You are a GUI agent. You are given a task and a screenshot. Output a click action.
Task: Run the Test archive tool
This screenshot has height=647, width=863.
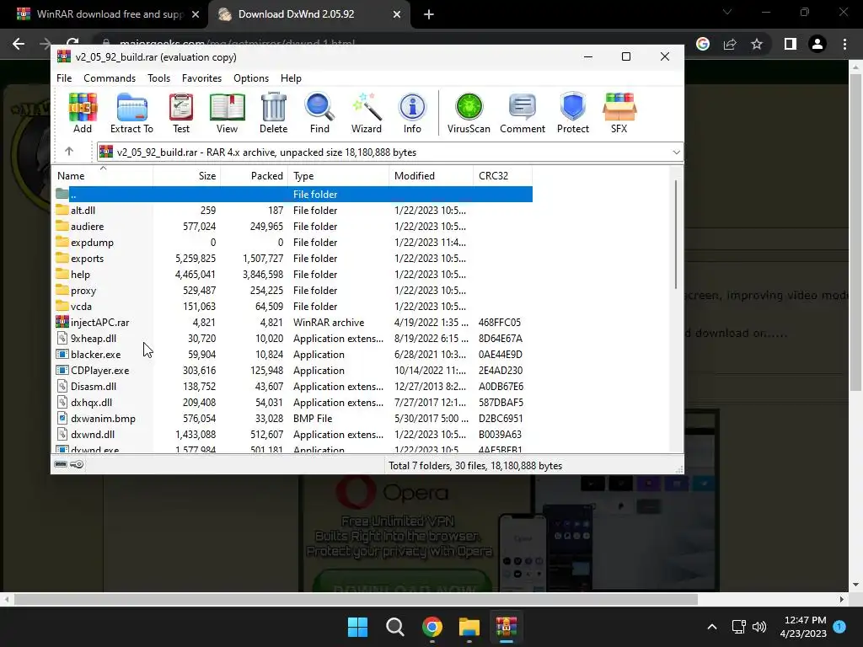(181, 113)
